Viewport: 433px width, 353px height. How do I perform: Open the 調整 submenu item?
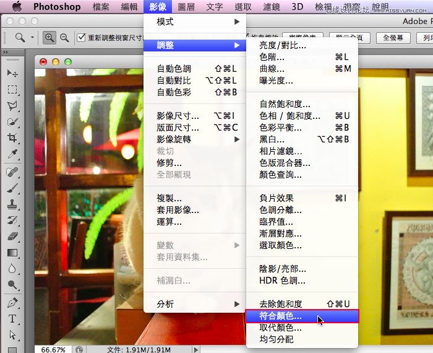195,45
